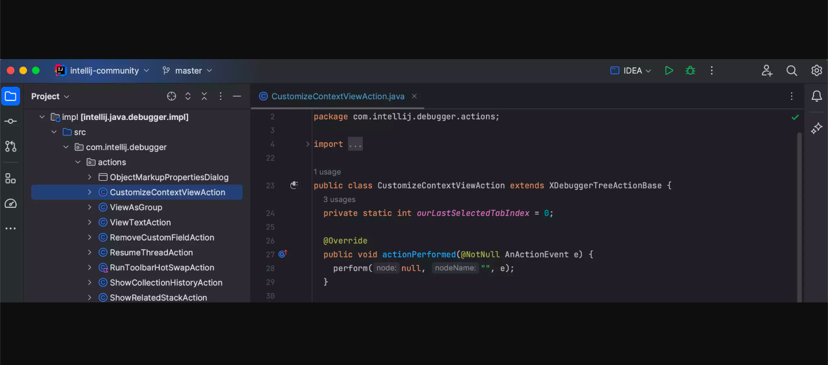
Task: Expand all in Project panel
Action: pos(187,96)
